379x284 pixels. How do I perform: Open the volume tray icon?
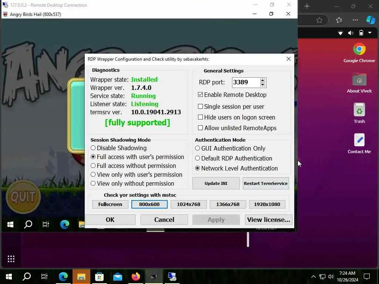[x=331, y=277]
